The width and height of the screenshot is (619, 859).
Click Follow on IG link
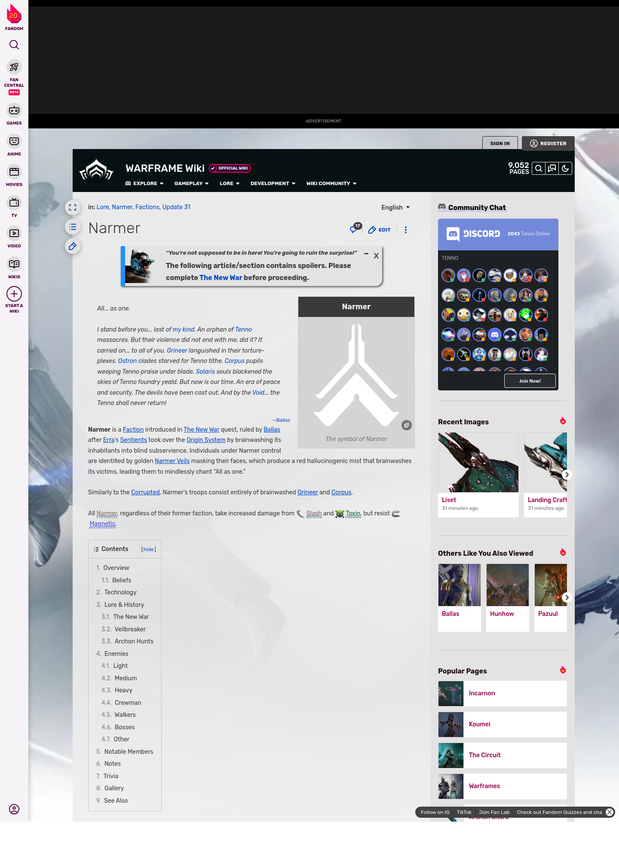point(435,812)
